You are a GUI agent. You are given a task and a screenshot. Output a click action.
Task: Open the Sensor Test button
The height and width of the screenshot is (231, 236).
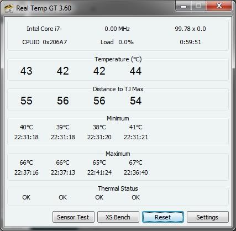[74, 217]
